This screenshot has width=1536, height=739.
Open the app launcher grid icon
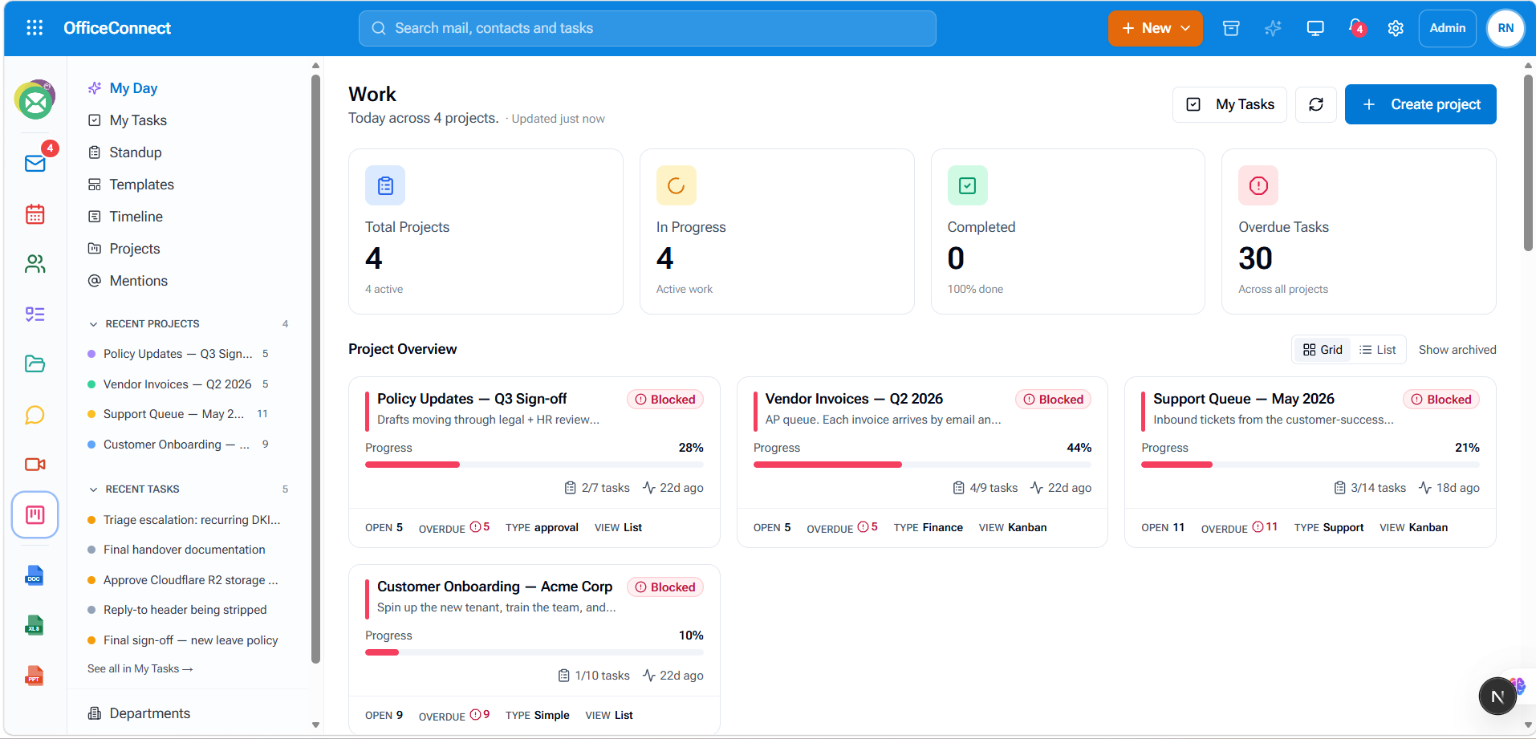coord(35,28)
